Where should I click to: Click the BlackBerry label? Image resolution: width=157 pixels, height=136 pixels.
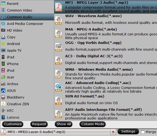click(16, 97)
